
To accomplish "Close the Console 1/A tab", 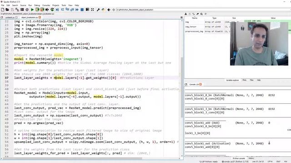I will pyautogui.click(x=201, y=85).
